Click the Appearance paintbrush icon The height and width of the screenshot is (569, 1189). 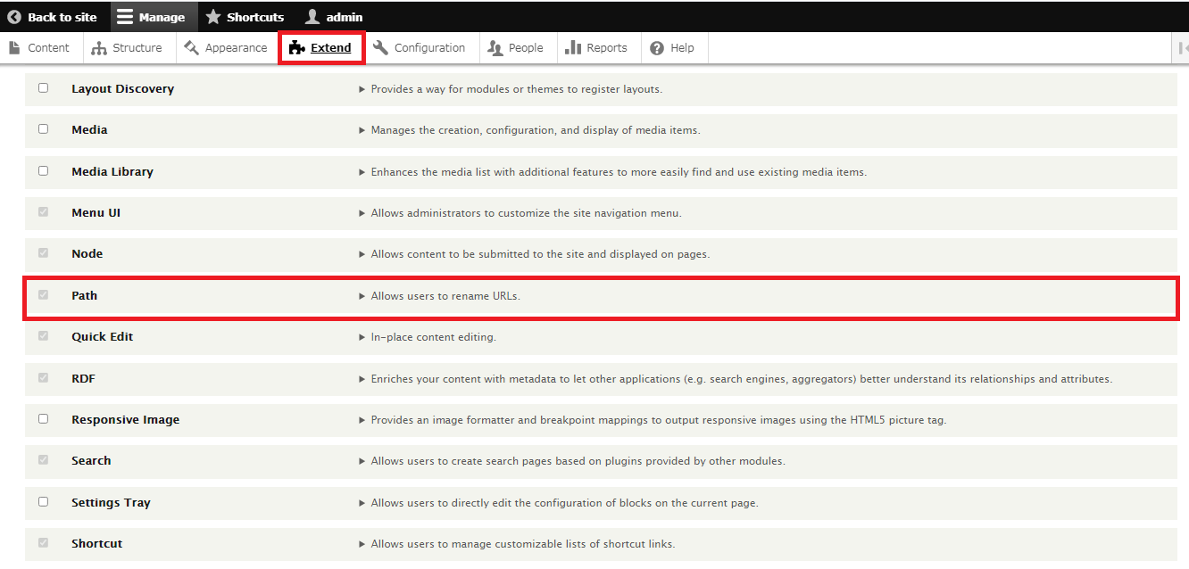tap(191, 48)
